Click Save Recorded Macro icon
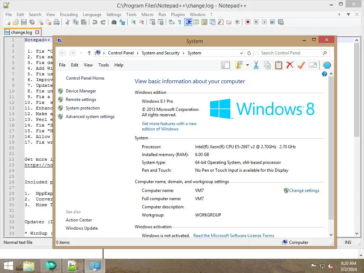This screenshot has height=273, width=364. 281,22
